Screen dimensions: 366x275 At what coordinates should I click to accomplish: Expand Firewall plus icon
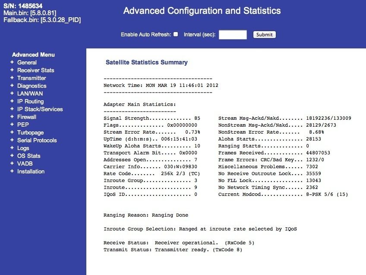click(x=12, y=117)
